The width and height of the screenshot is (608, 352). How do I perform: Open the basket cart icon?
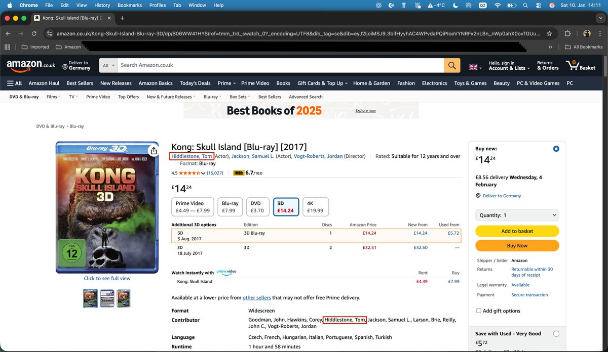pos(581,65)
